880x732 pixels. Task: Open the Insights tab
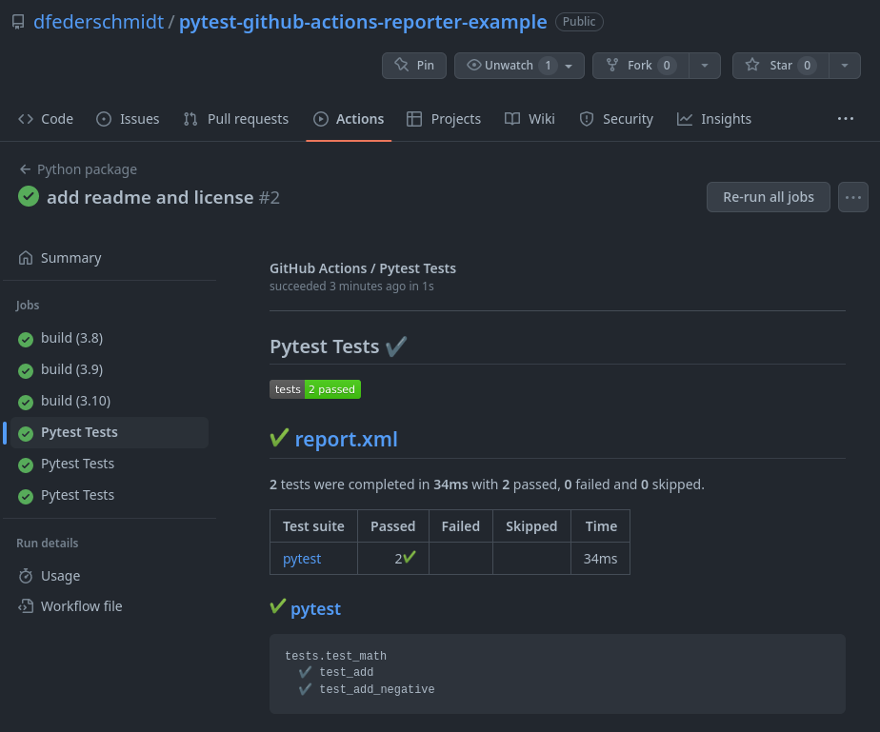[714, 119]
